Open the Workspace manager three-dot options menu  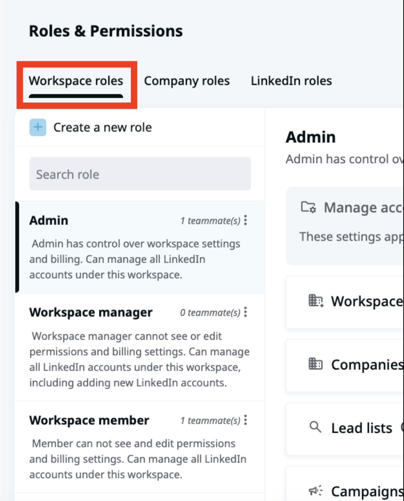point(245,312)
